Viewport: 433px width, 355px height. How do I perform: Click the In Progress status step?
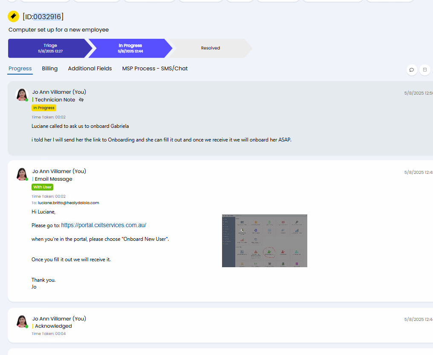click(x=130, y=48)
